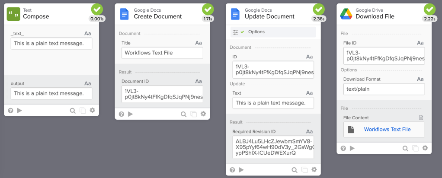Click the Google Drive icon on Download File

(x=346, y=13)
